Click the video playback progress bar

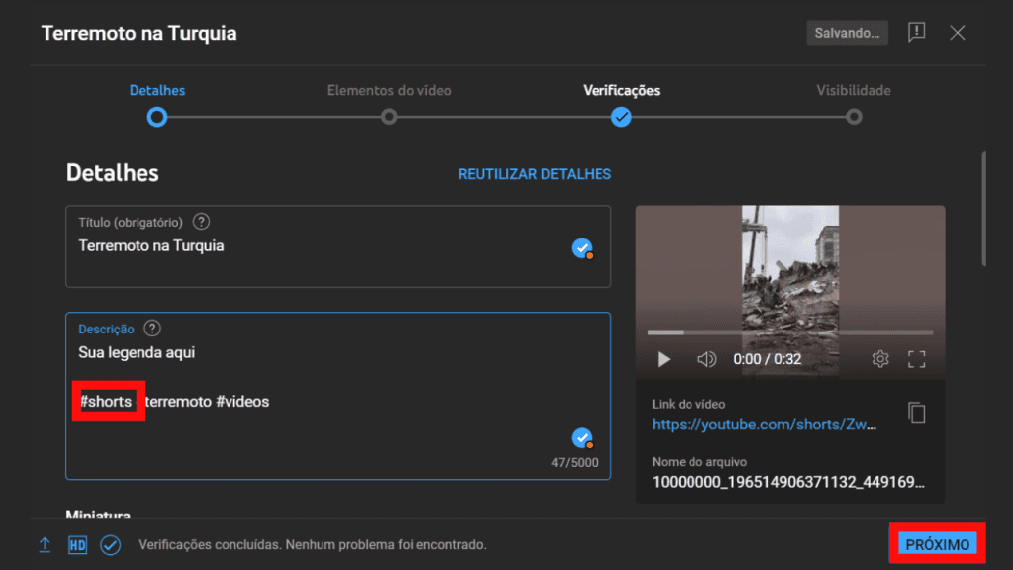[x=789, y=332]
